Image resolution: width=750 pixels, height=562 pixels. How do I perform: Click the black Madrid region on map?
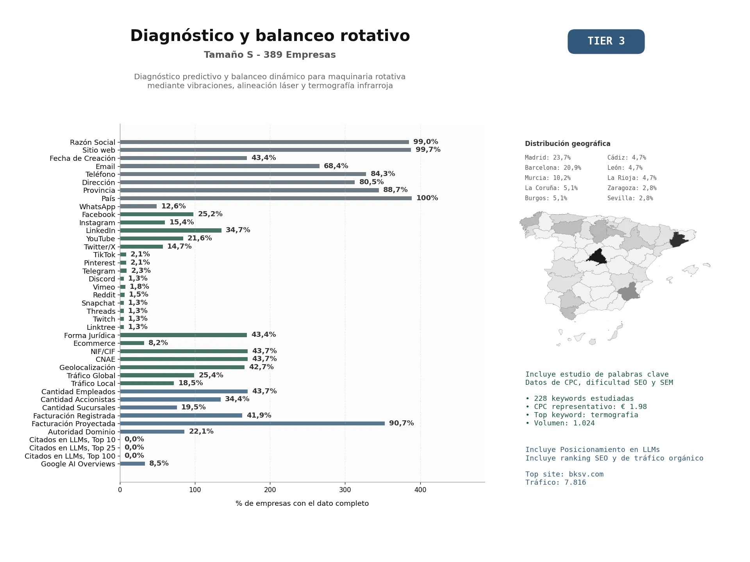(598, 258)
